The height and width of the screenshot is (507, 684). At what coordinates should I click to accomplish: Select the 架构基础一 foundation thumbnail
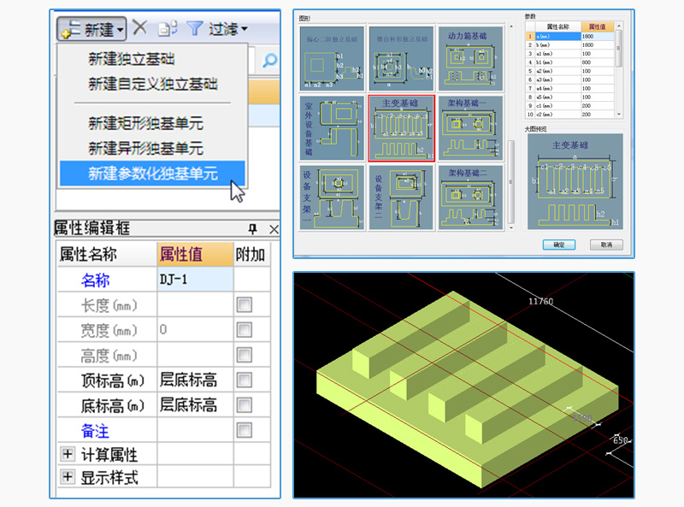470,128
